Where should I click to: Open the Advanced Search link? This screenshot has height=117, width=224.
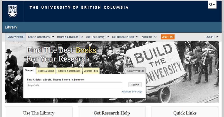pyautogui.click(x=130, y=92)
